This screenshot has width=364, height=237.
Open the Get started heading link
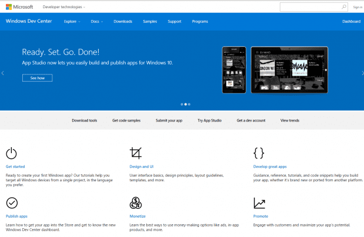click(15, 167)
